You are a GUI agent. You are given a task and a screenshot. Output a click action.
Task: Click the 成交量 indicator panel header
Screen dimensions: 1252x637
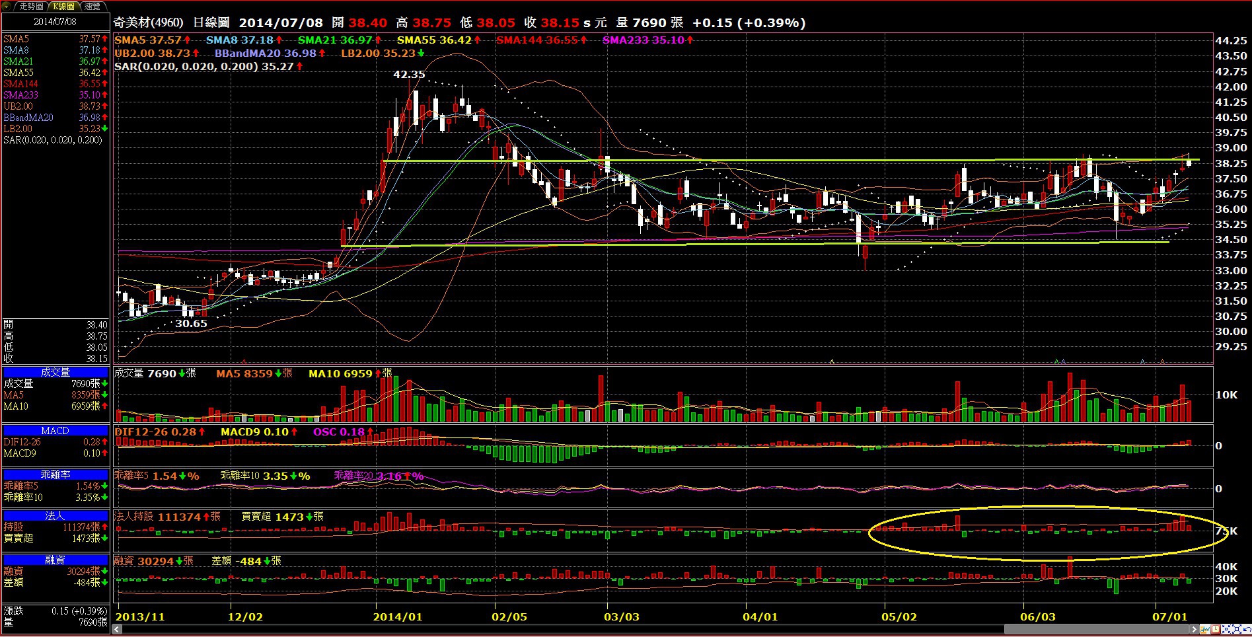click(x=55, y=372)
